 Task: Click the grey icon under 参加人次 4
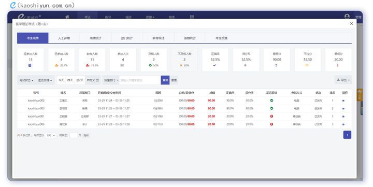tap(122, 65)
